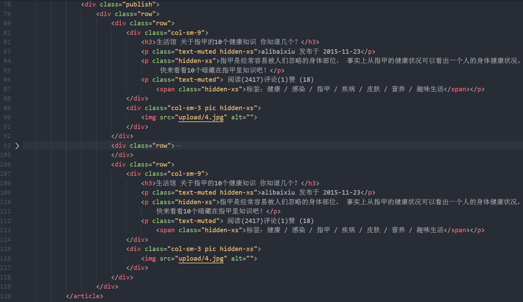Click "alibaixiu 发布于 2015-11-23" on line 109
The image size is (523, 302).
click(x=311, y=193)
